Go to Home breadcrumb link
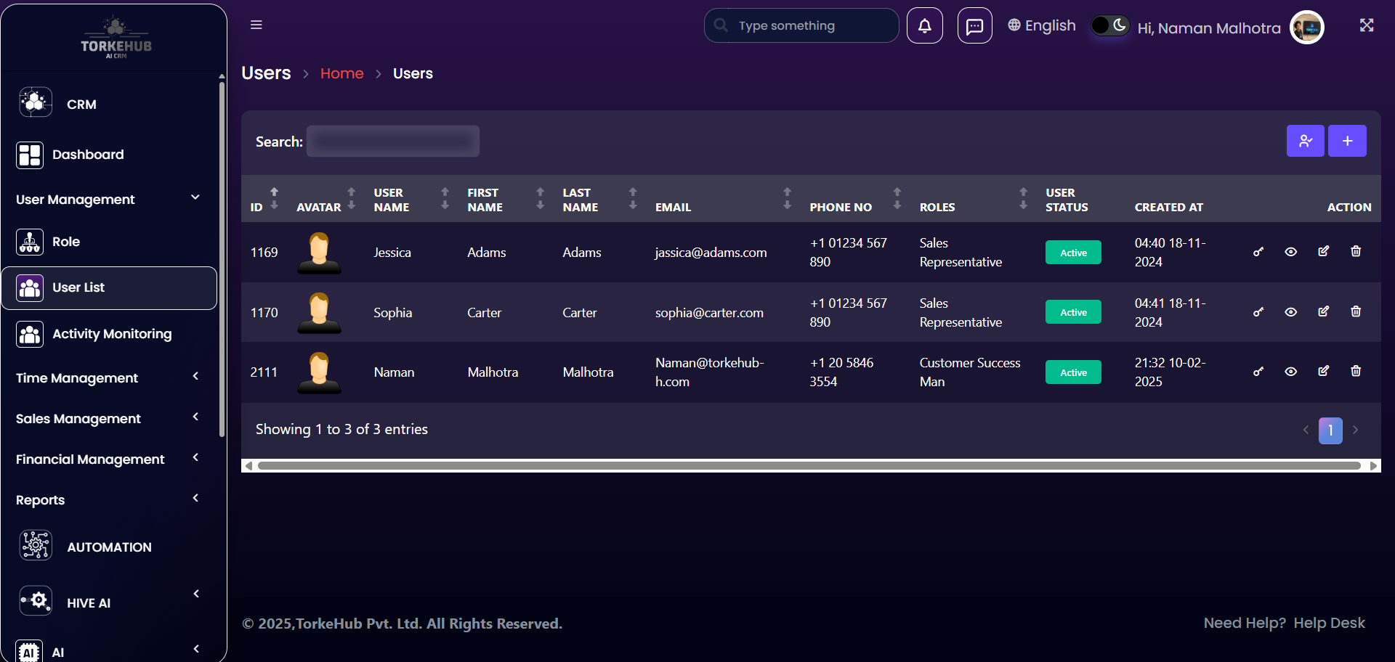The image size is (1395, 662). tap(341, 73)
